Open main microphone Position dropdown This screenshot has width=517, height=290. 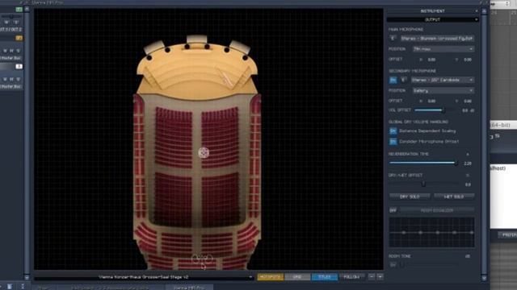point(443,49)
